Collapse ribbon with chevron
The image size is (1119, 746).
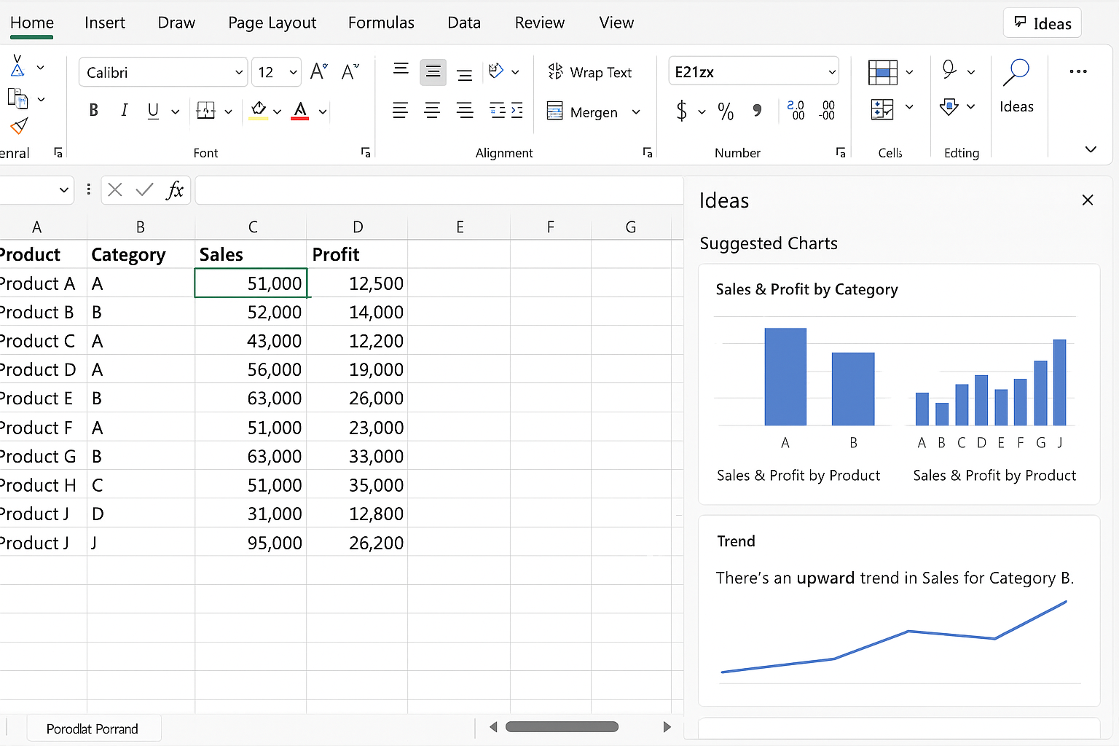point(1091,149)
